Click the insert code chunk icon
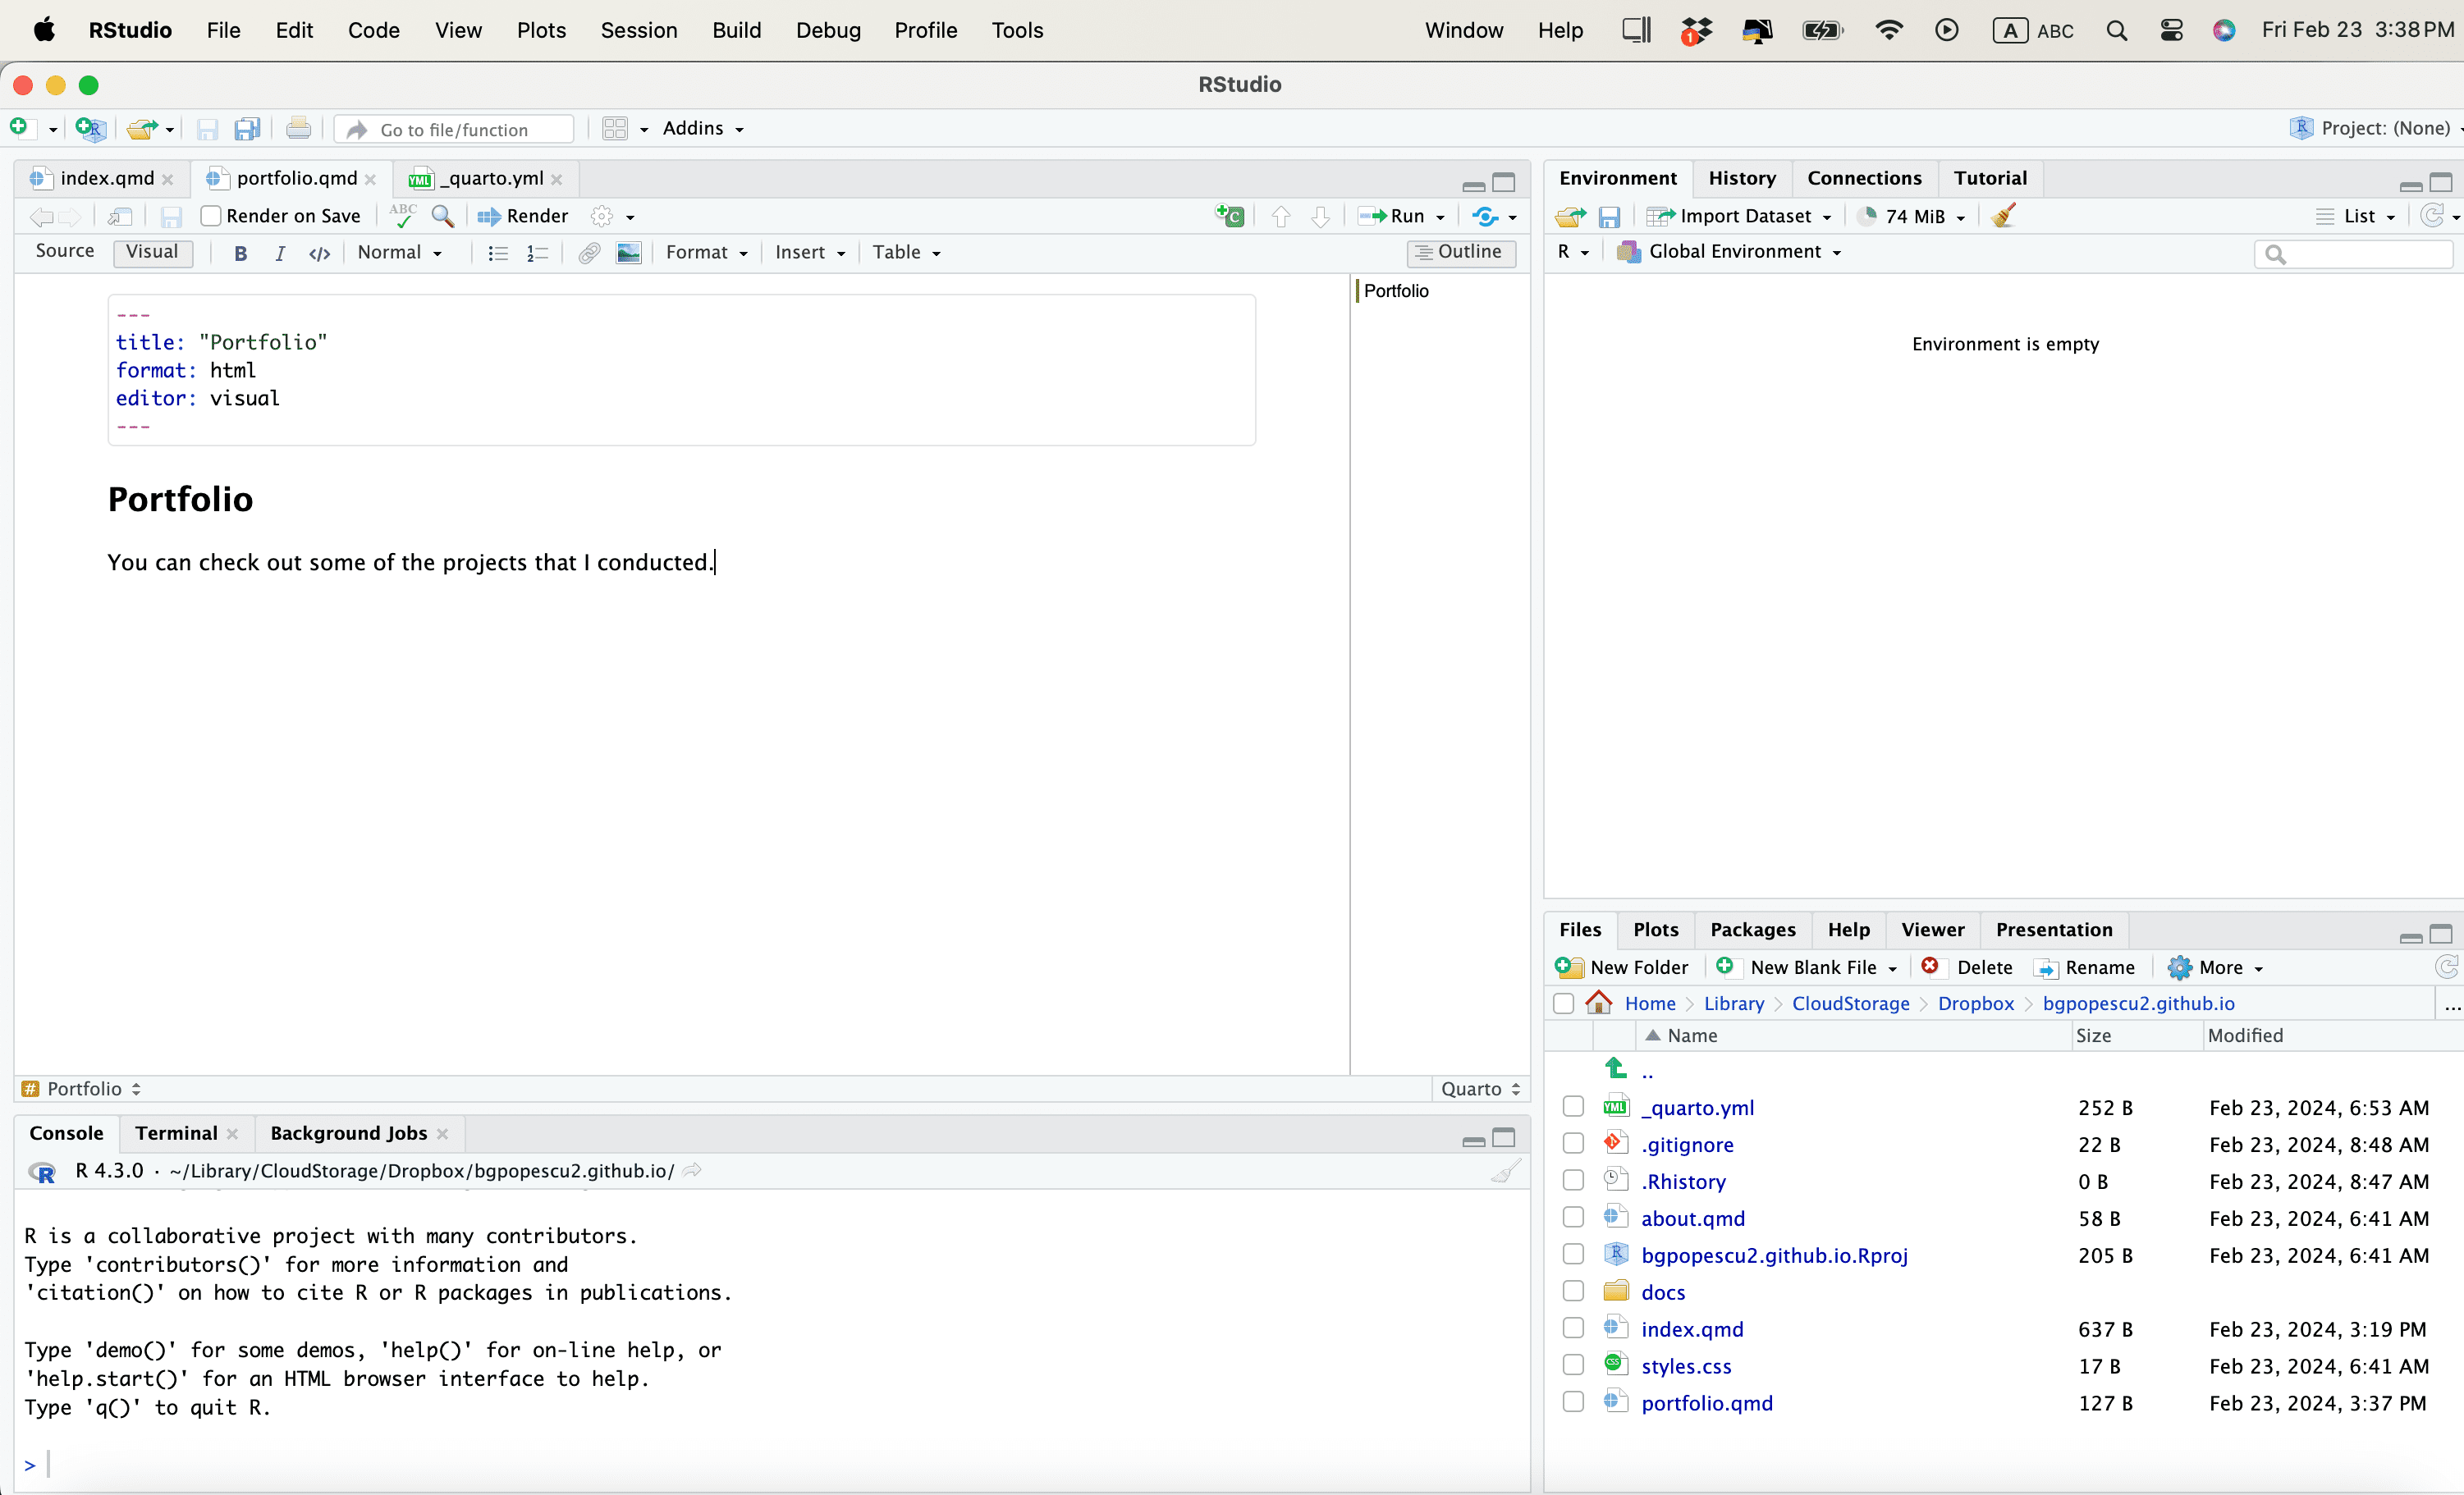The image size is (2464, 1495). pyautogui.click(x=1229, y=216)
